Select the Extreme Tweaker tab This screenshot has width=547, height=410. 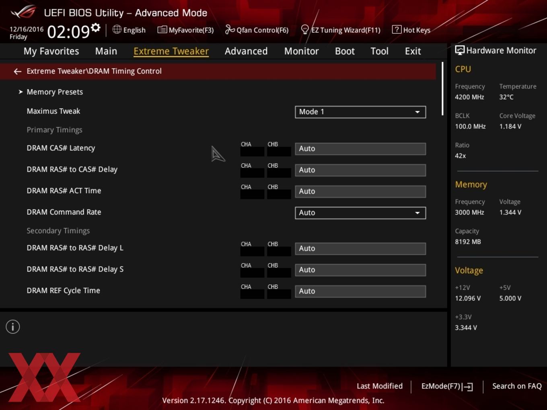(x=171, y=51)
